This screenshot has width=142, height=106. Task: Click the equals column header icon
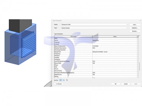coord(138,37)
